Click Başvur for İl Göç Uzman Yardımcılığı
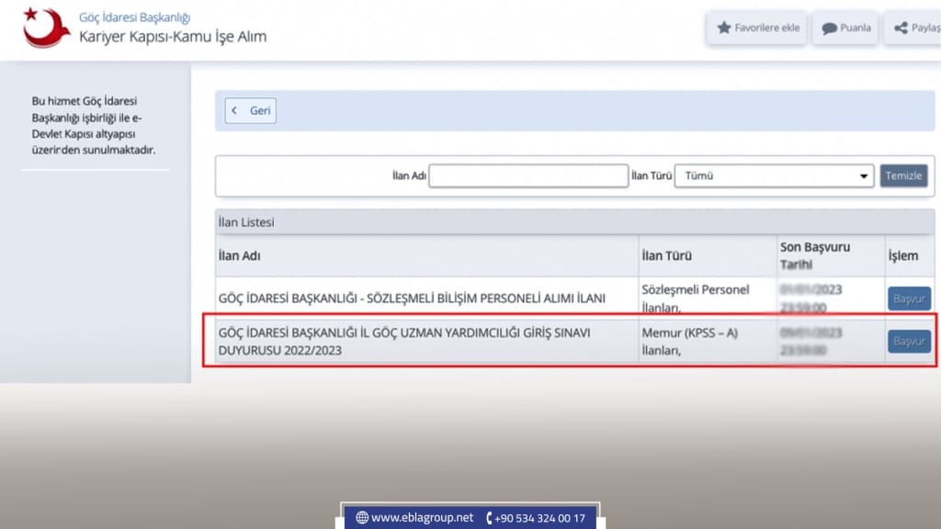Image resolution: width=941 pixels, height=529 pixels. (908, 341)
